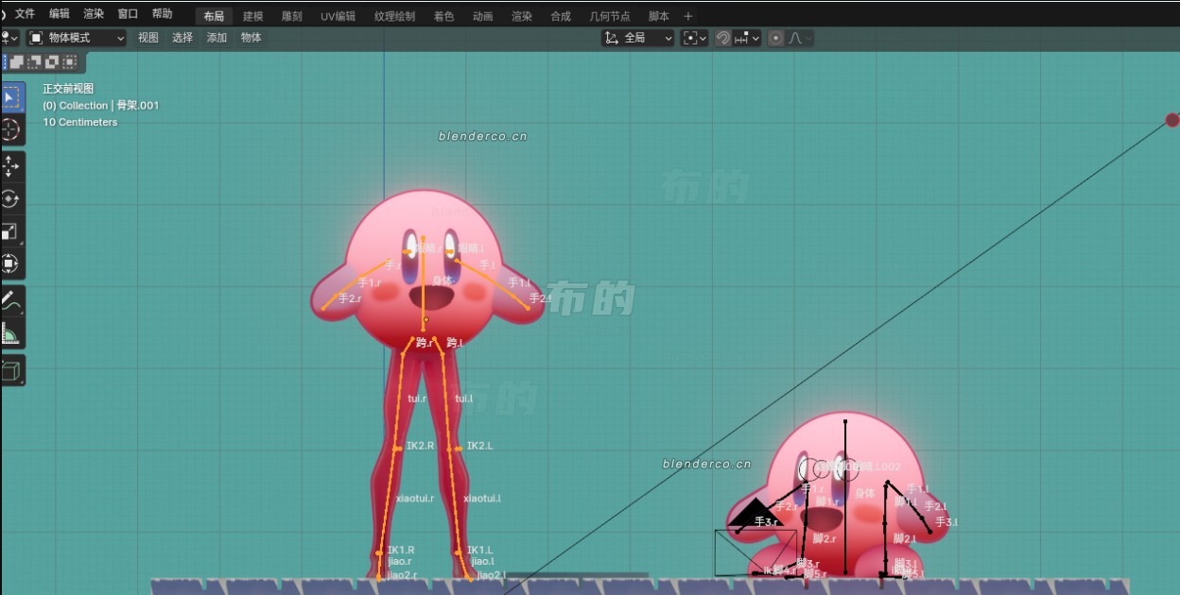Open the 文件 menu
Screen dimensions: 1180x595
26,14
